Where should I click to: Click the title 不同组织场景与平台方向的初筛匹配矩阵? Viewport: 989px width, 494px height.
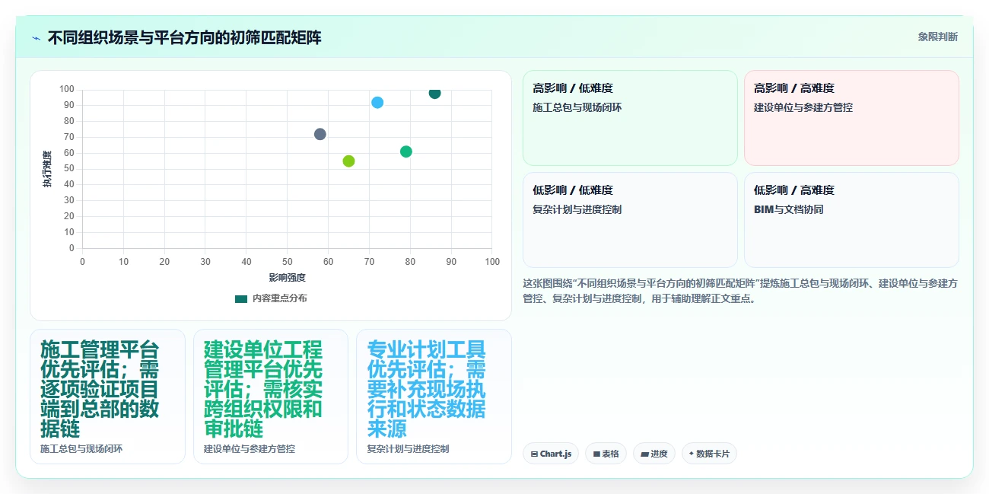(184, 37)
